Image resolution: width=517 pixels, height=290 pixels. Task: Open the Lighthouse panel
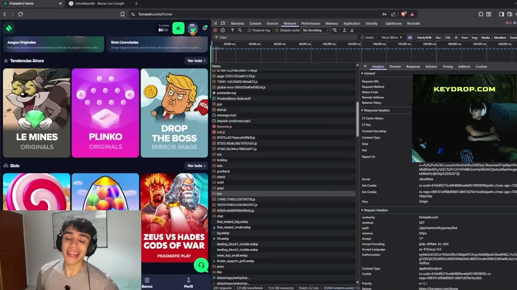point(393,23)
